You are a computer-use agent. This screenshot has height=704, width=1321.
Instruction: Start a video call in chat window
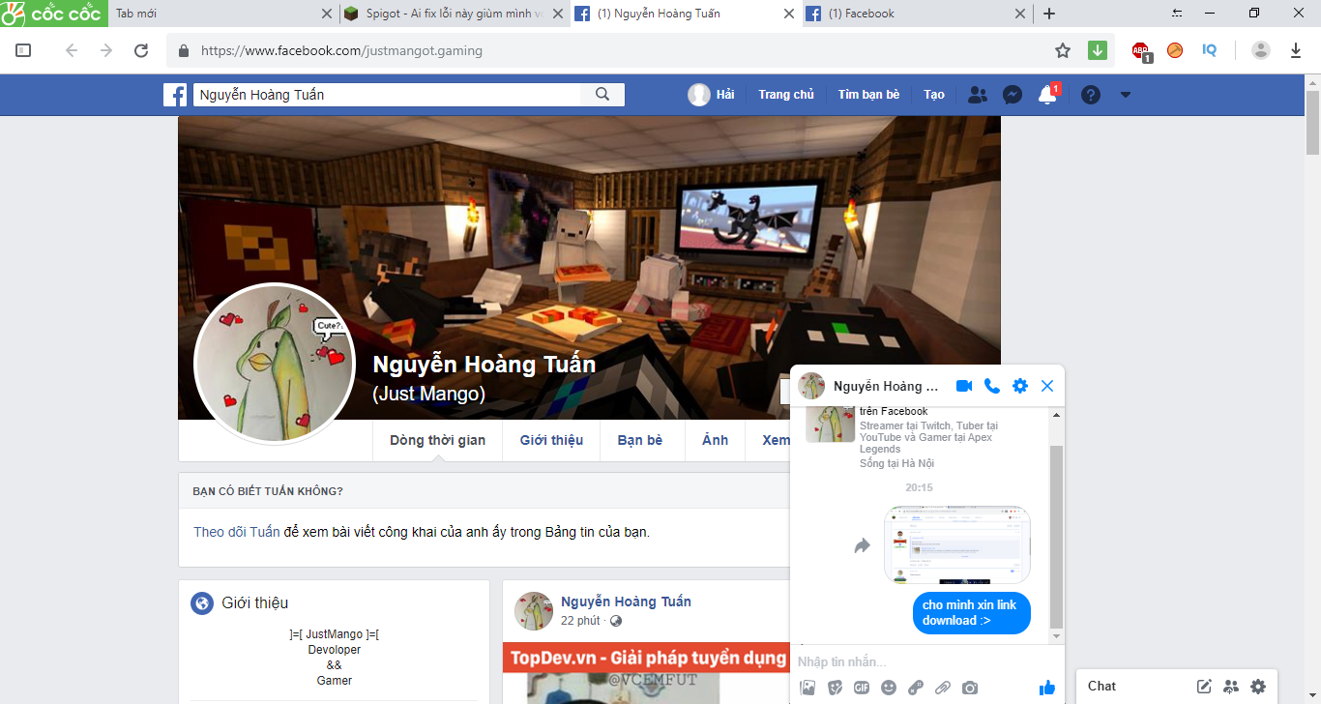click(964, 386)
